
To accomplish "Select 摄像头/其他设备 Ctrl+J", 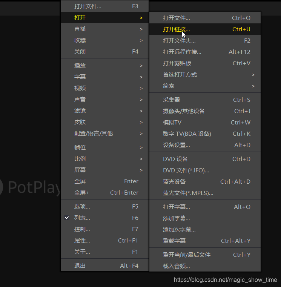I will [205, 111].
